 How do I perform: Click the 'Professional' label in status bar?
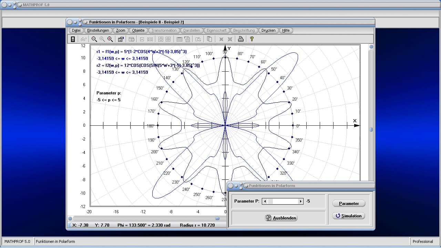(423, 241)
